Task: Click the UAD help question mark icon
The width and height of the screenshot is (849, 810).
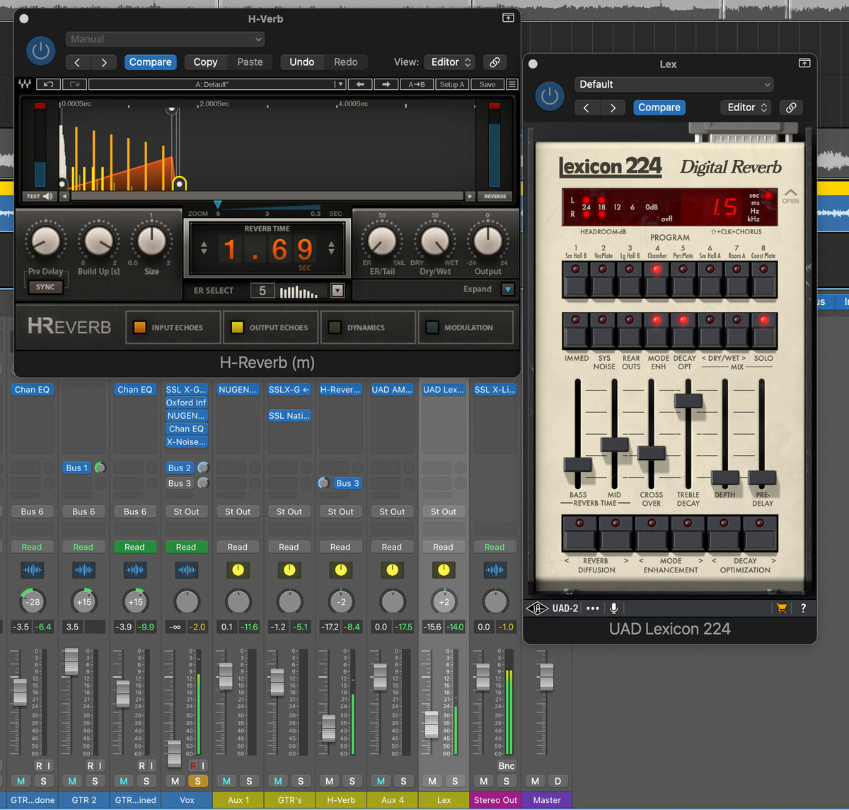Action: pyautogui.click(x=803, y=608)
